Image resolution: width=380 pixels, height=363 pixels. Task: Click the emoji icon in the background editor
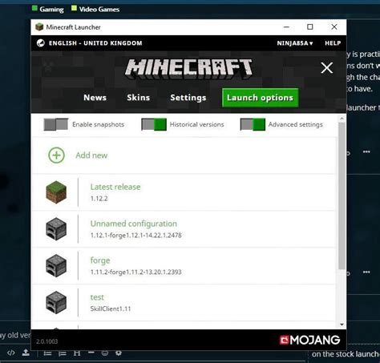[105, 353]
